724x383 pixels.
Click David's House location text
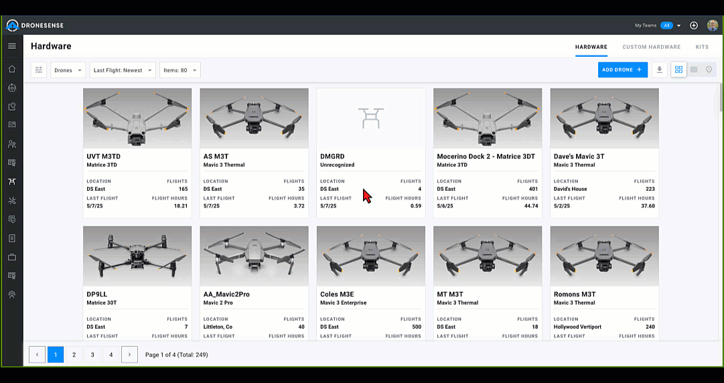570,189
